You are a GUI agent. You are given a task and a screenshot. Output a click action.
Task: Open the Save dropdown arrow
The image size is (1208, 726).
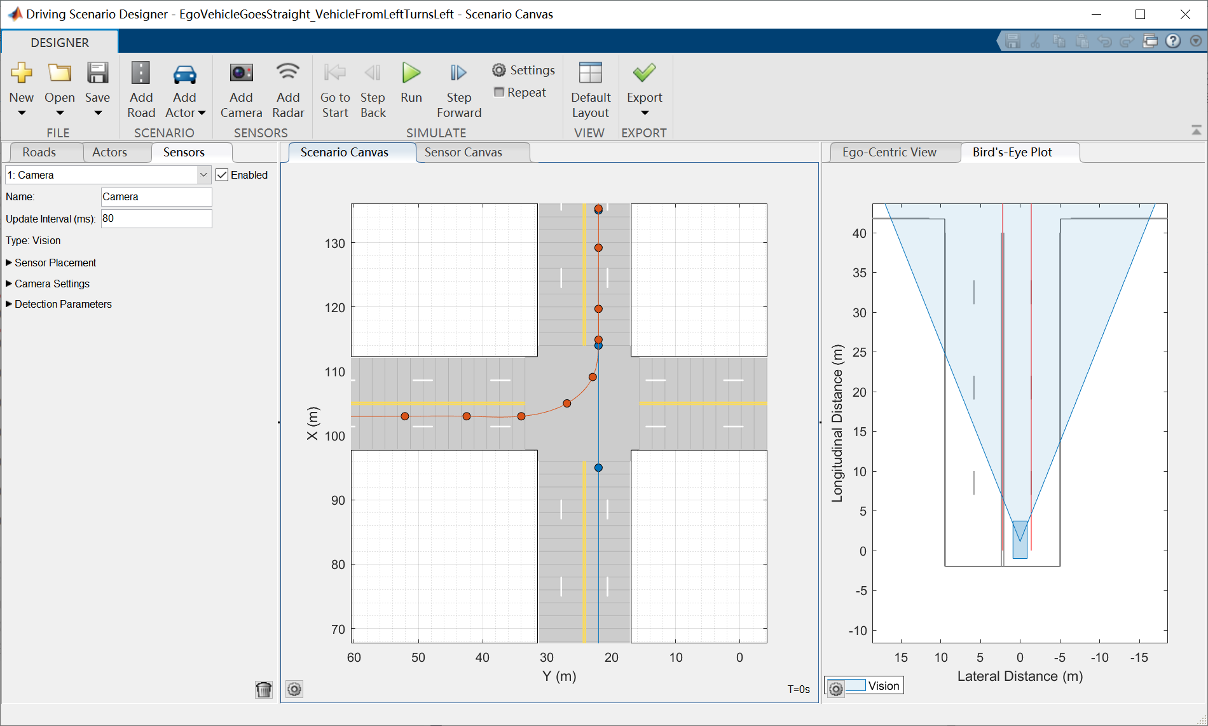pyautogui.click(x=98, y=113)
